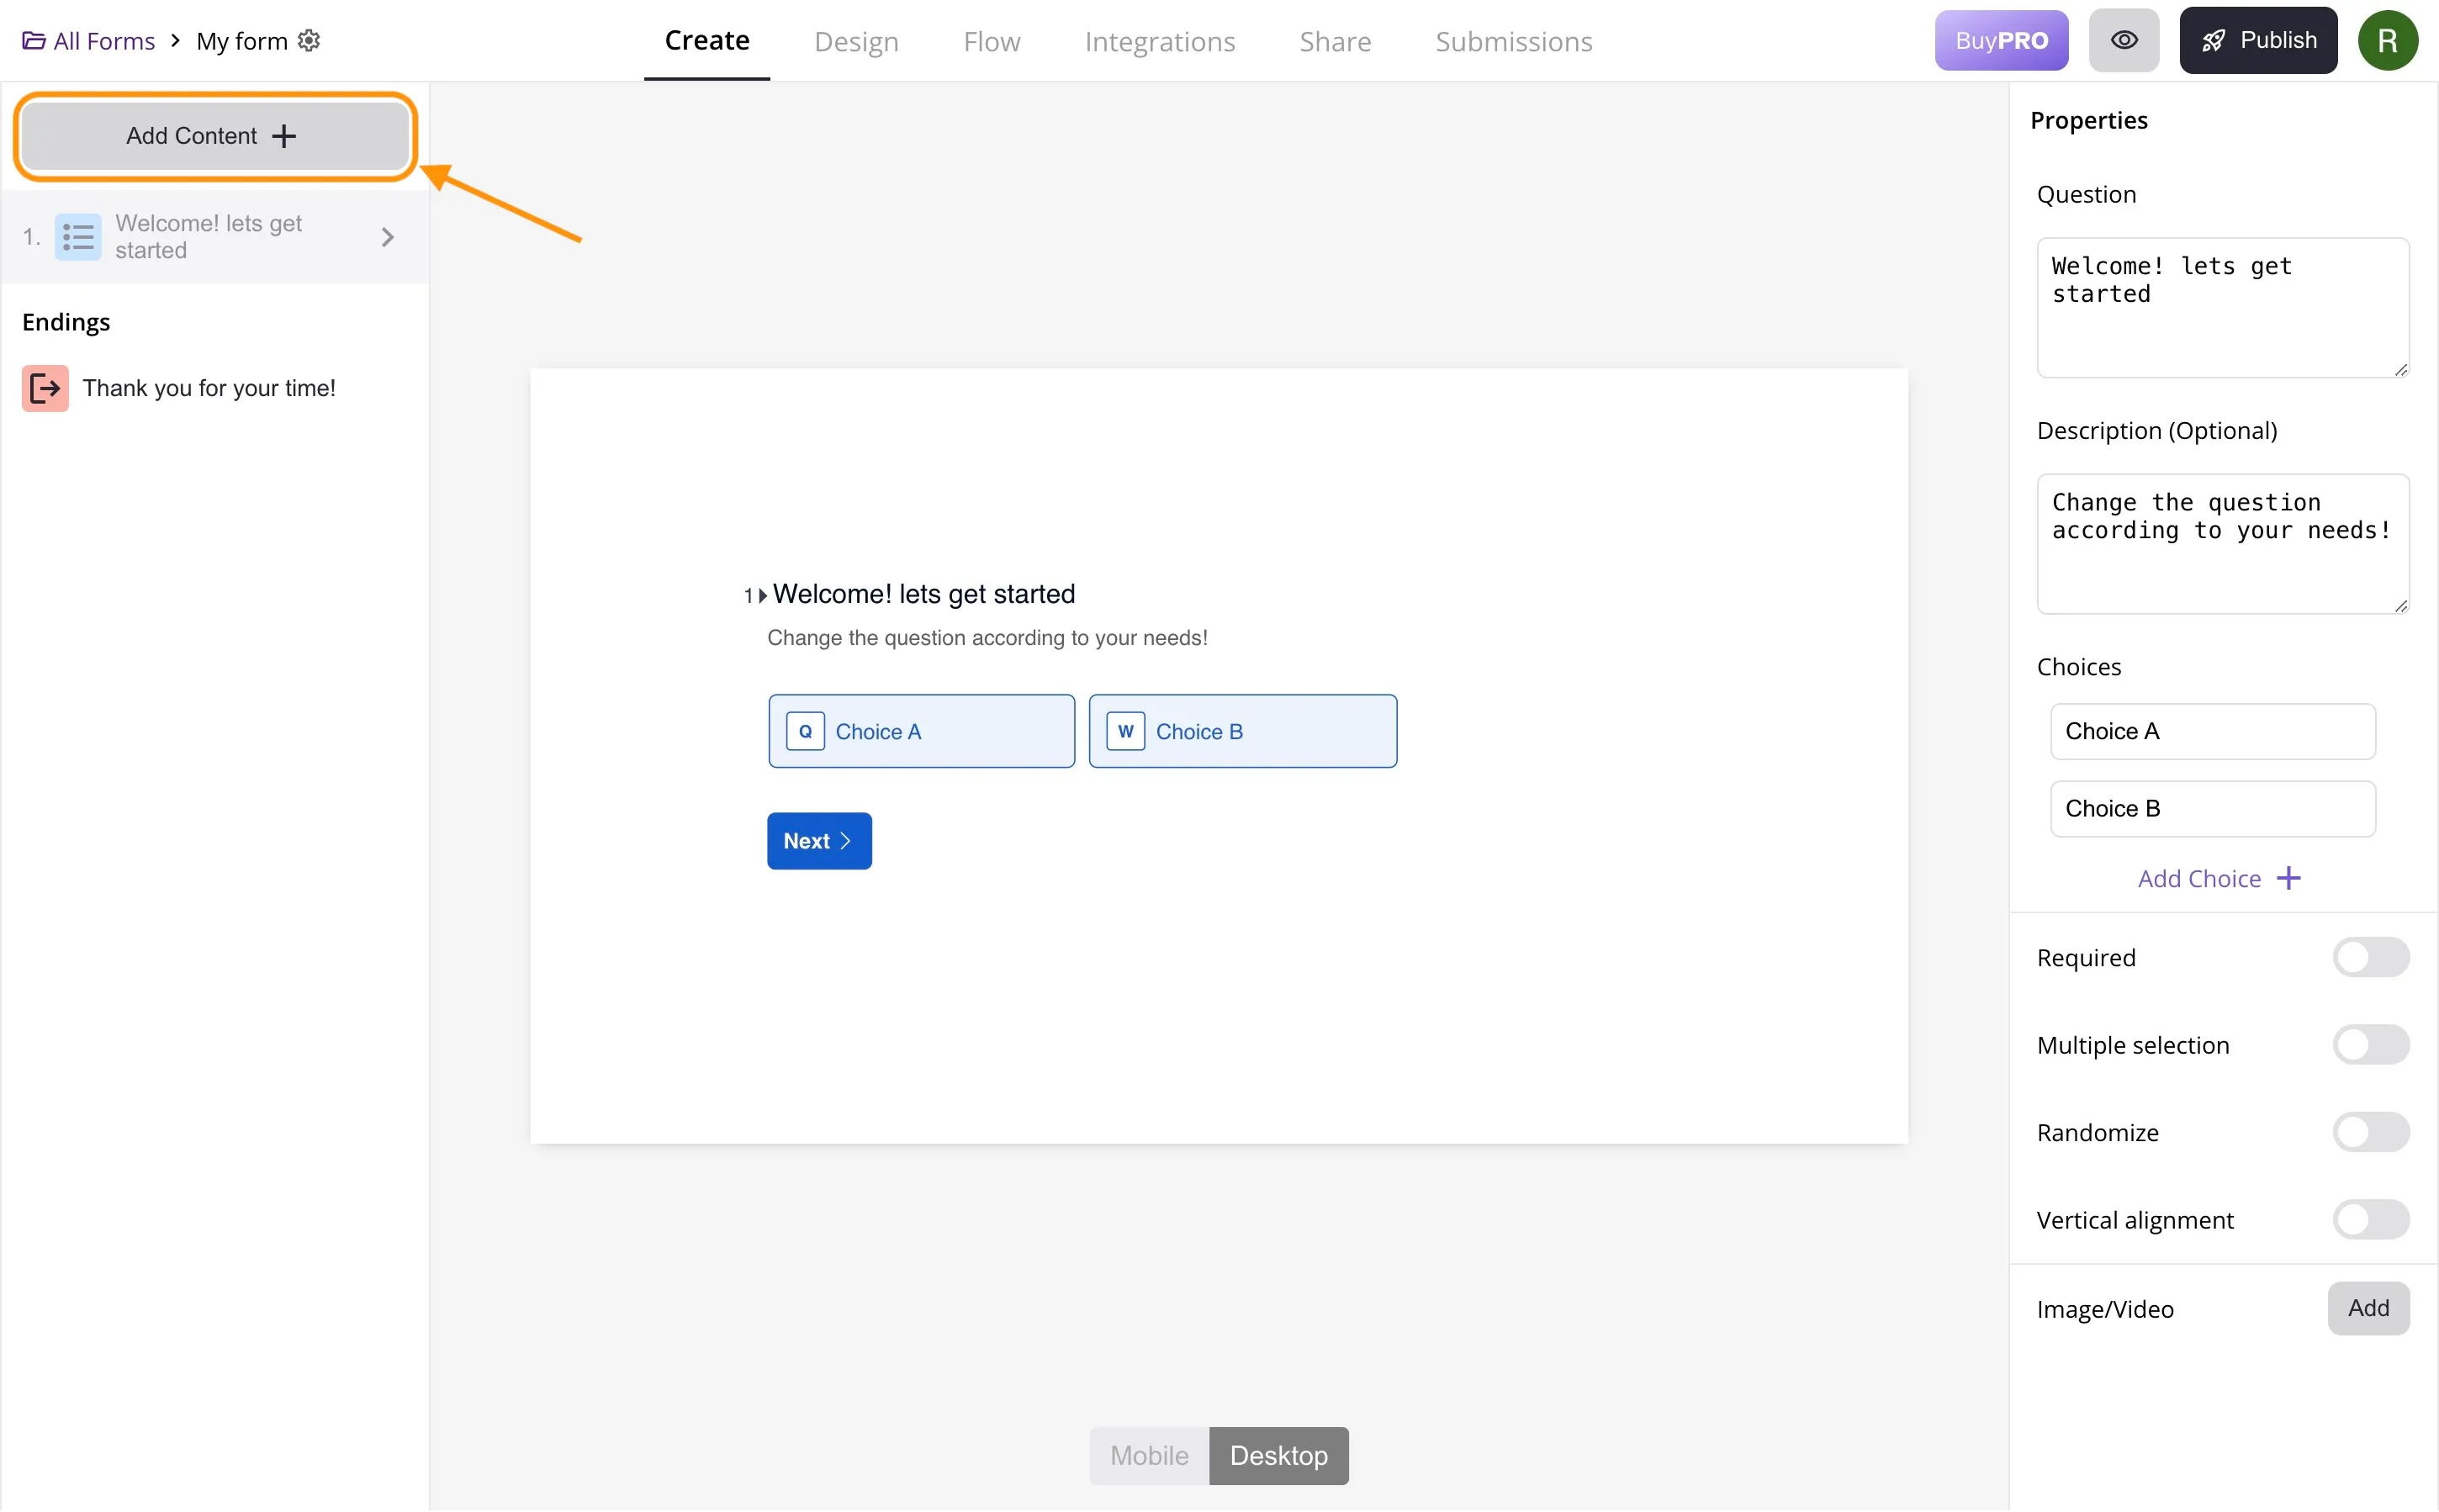Switch preview to Mobile

tap(1149, 1455)
